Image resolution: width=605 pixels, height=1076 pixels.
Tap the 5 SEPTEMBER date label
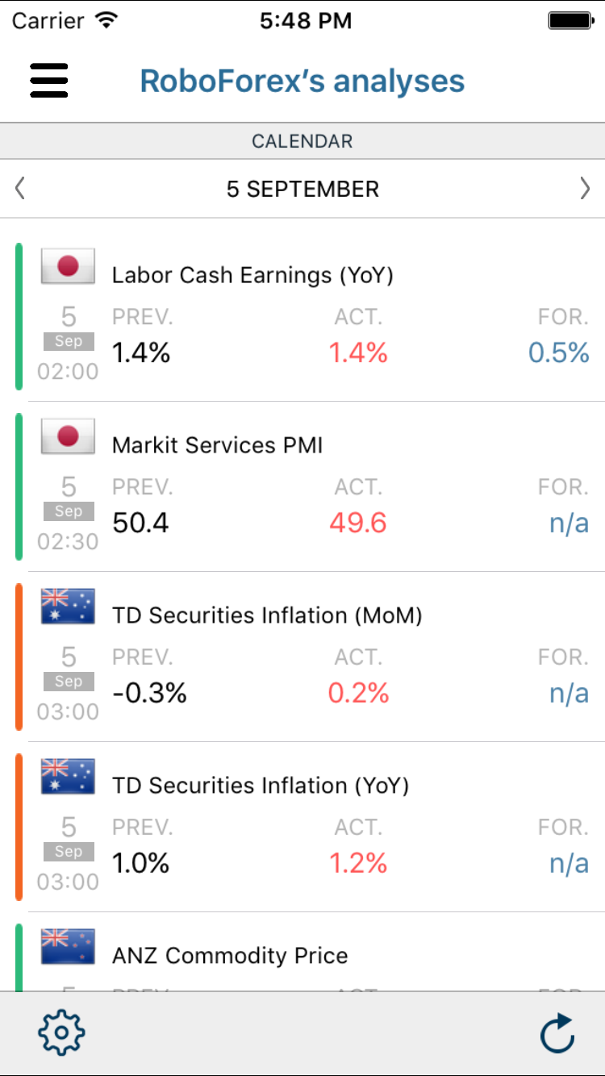pos(302,189)
